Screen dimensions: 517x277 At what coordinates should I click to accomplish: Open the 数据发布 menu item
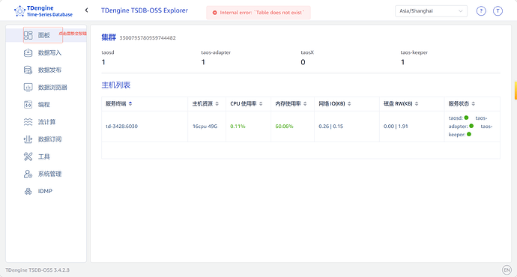[46, 70]
